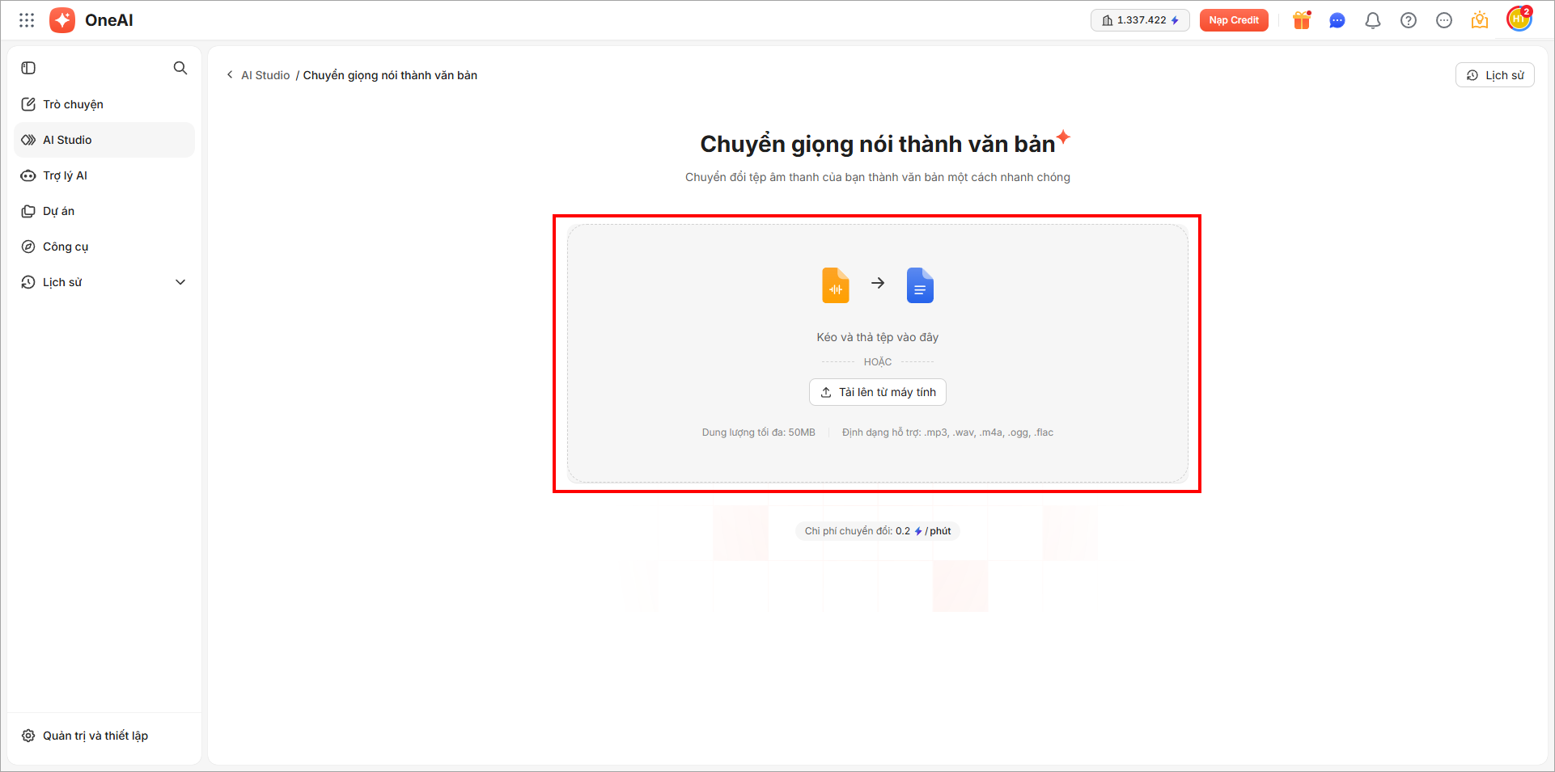Click the Chi phí chuyển đổi cost badge
Viewport: 1555px width, 772px height.
coord(878,531)
